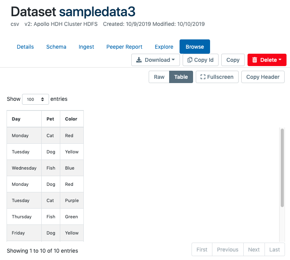The image size is (290, 260).
Task: Select the Explore tab
Action: pos(164,47)
